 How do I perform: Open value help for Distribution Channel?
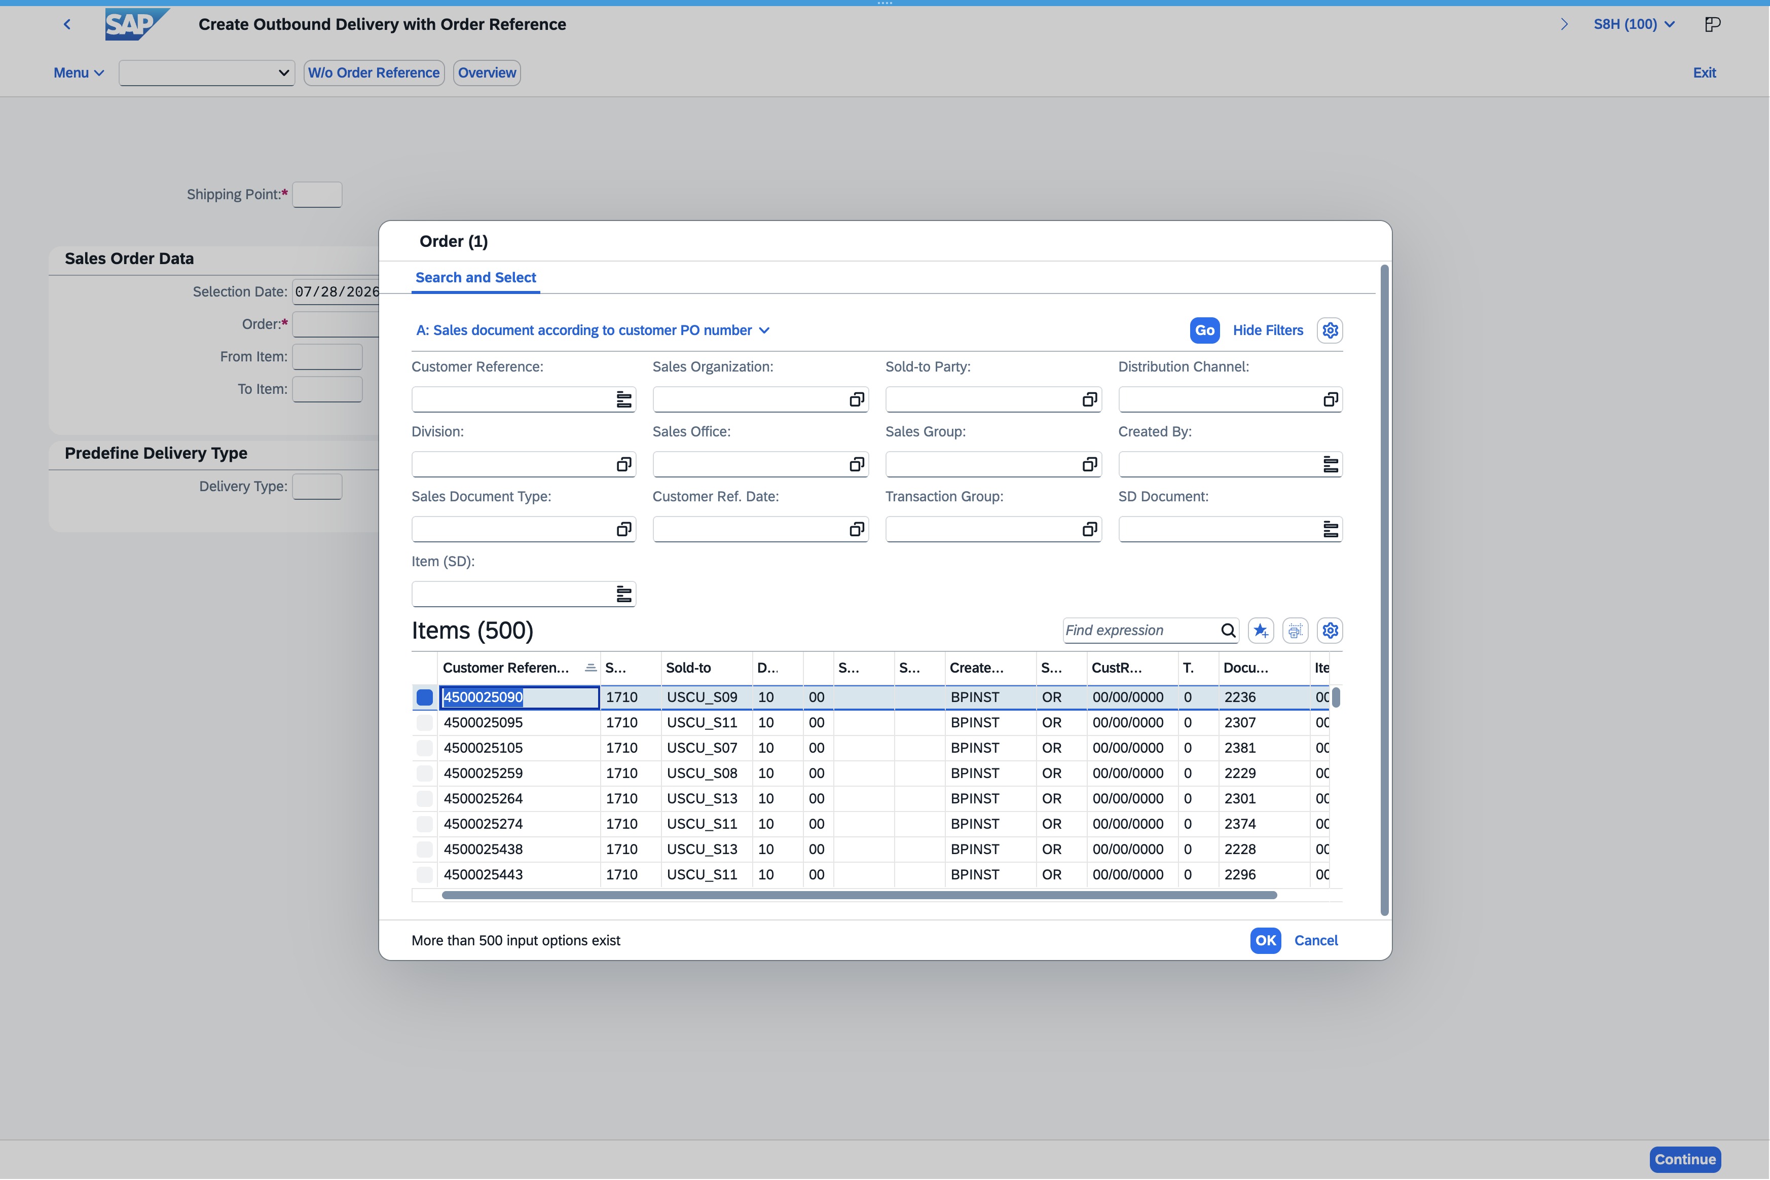[1331, 399]
